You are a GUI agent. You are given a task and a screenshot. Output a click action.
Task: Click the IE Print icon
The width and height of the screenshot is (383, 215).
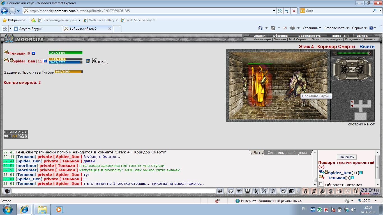pos(292,28)
